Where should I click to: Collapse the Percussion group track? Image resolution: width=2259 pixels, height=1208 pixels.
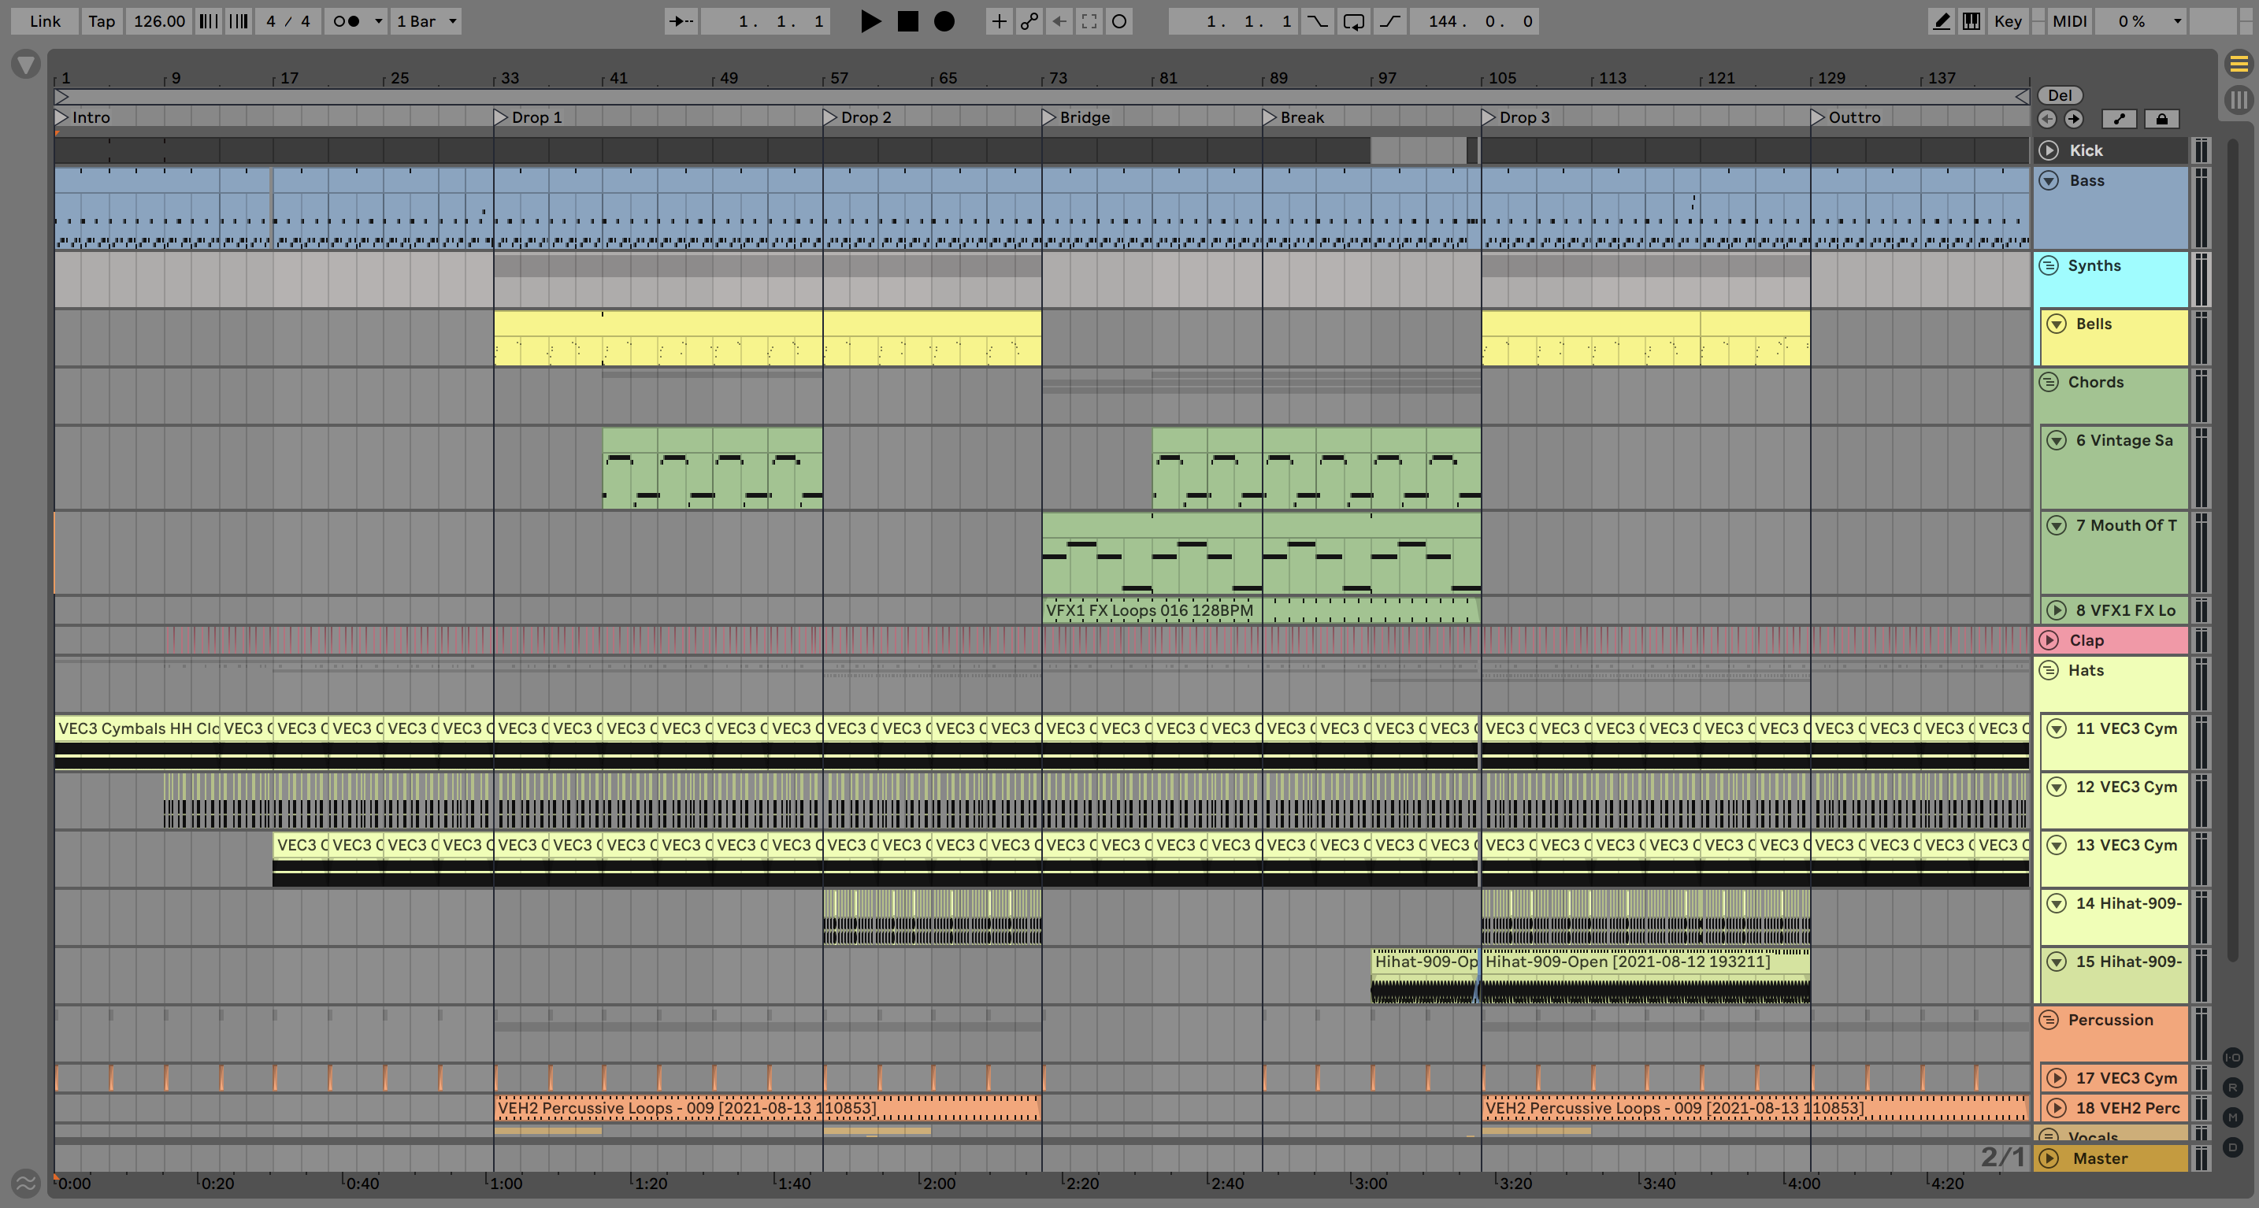(x=2049, y=1020)
